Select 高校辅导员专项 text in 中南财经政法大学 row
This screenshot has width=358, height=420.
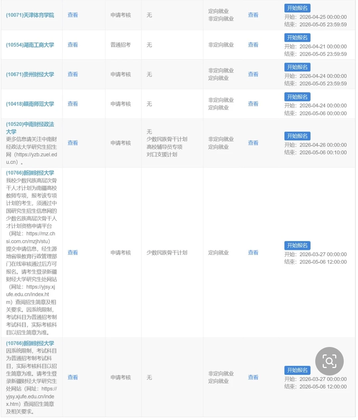coord(164,147)
